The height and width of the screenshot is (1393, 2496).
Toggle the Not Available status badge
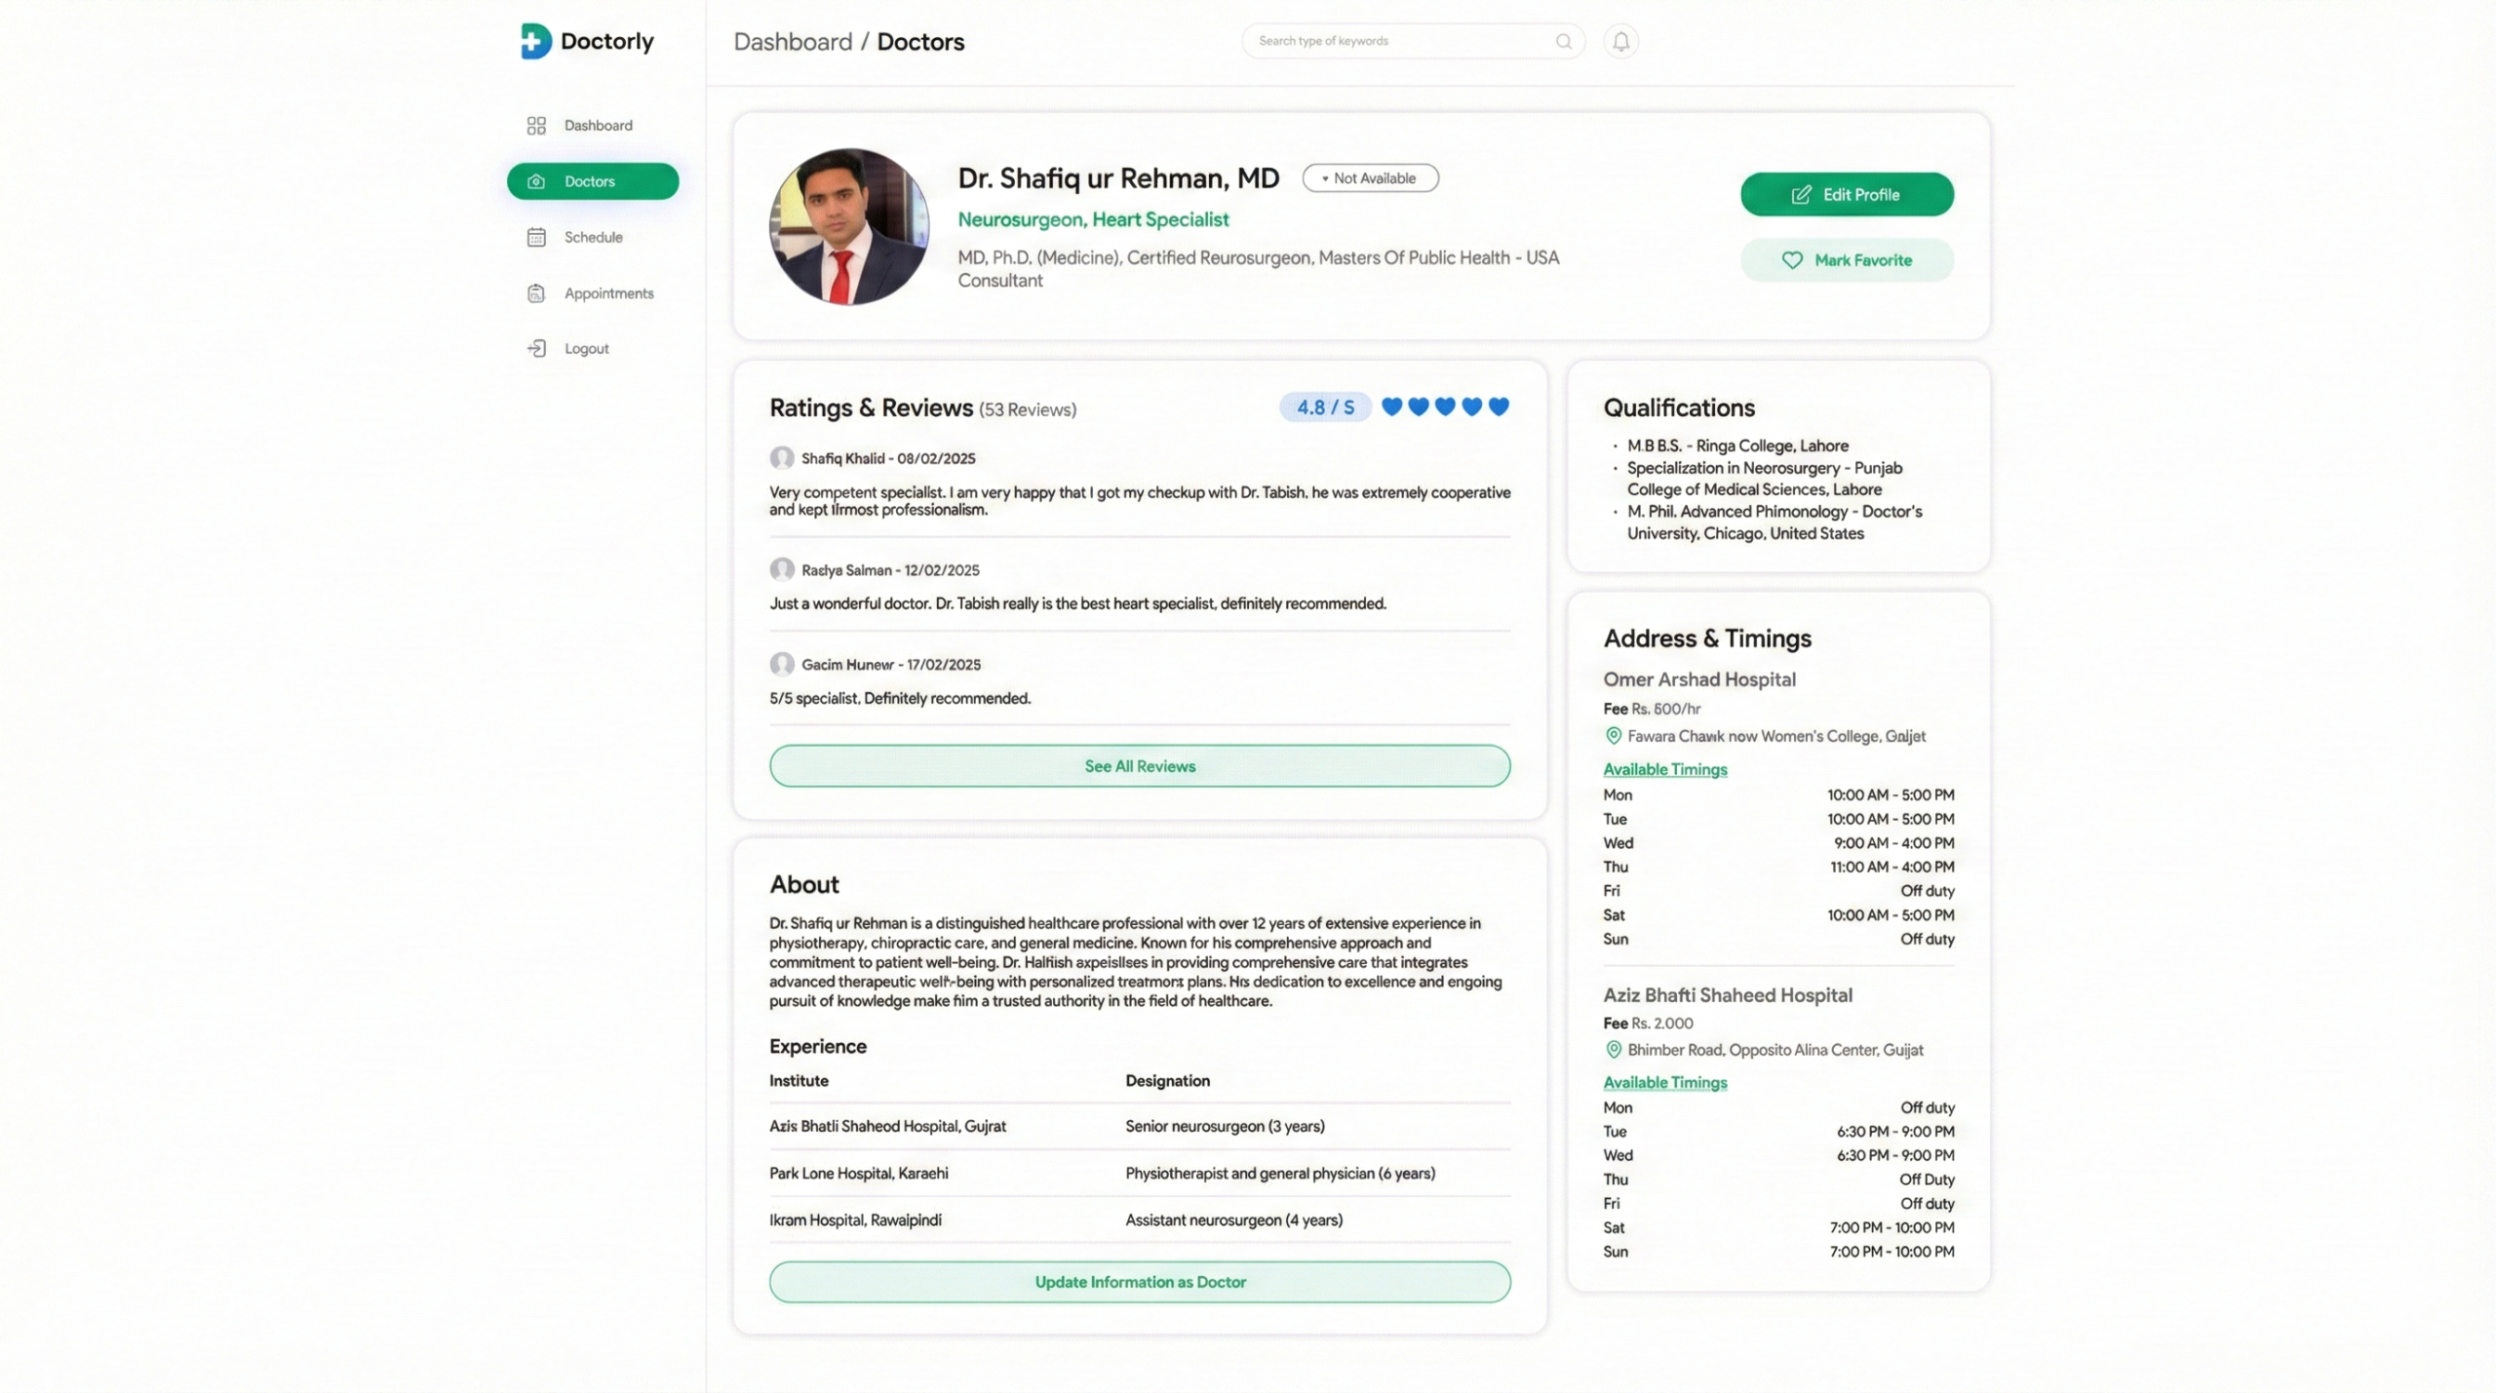click(x=1370, y=178)
